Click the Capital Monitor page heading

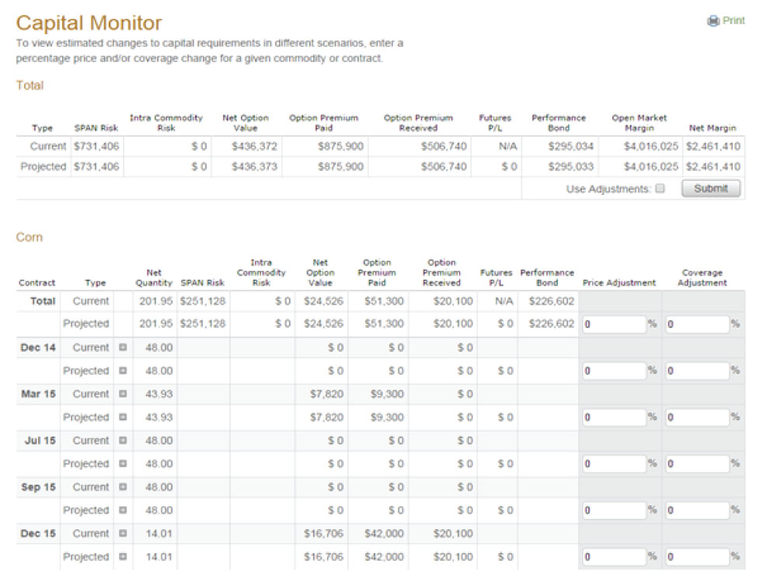[x=89, y=23]
